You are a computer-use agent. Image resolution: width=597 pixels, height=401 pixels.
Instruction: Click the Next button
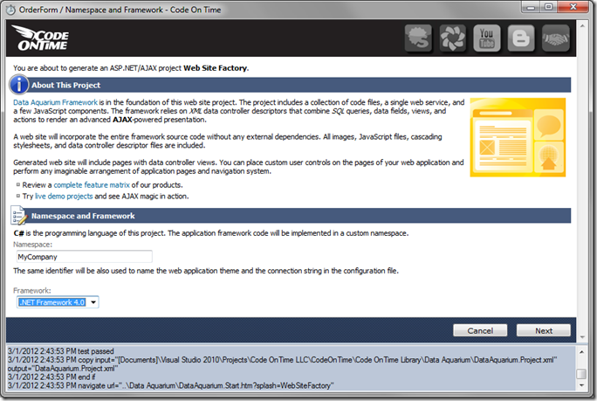click(x=543, y=330)
